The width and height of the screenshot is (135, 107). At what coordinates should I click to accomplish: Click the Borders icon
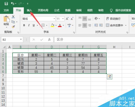tap(43, 25)
